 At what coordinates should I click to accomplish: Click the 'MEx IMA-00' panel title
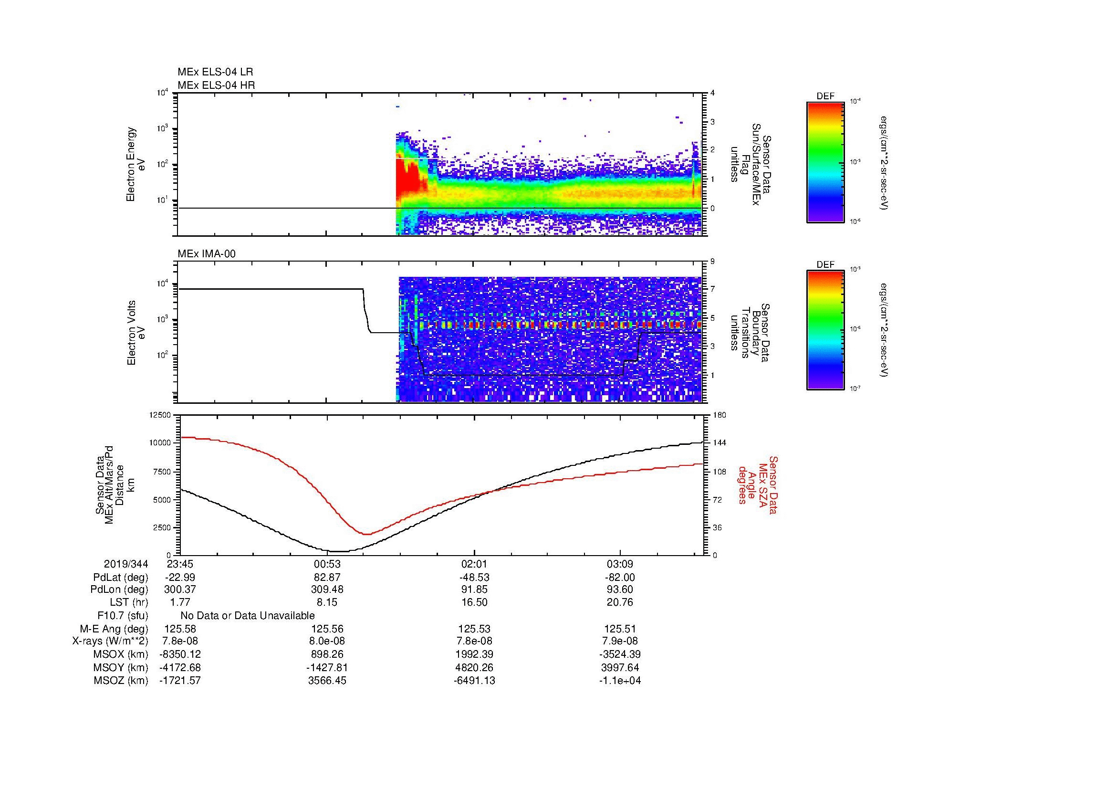[206, 254]
